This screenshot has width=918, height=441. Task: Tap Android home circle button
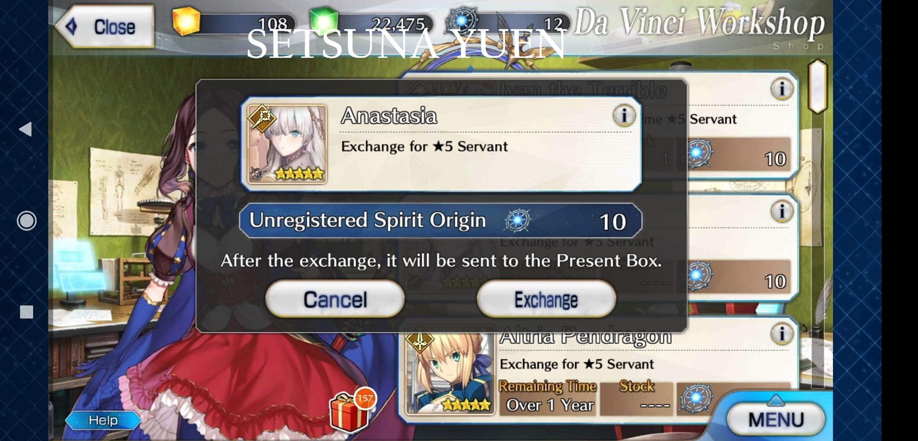26,220
